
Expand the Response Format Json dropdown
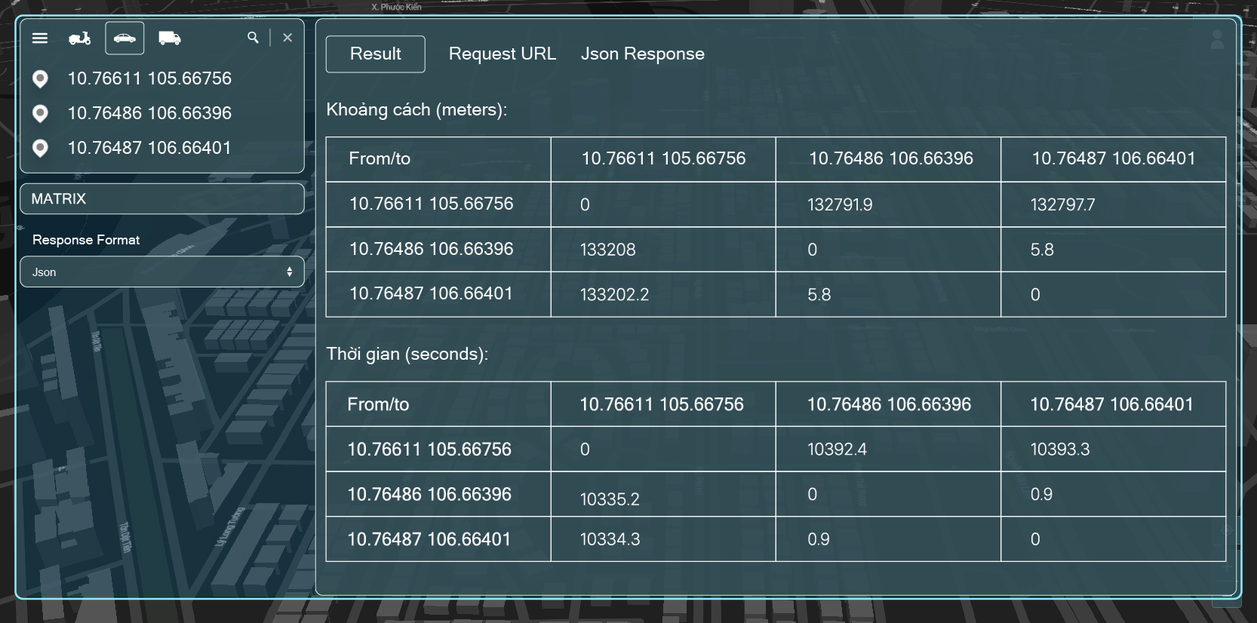coord(162,272)
